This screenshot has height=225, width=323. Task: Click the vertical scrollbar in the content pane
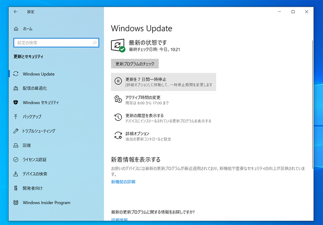tap(313, 105)
